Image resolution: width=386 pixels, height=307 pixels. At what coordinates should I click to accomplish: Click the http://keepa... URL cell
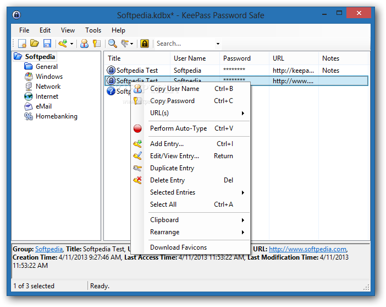pos(293,71)
